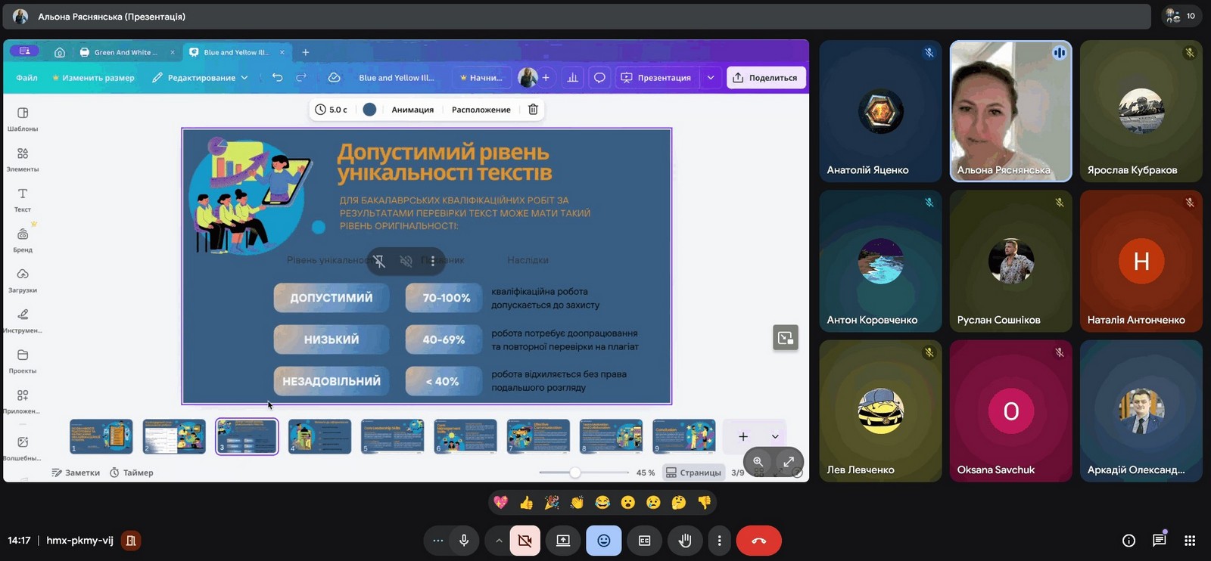
Task: Open the chat panel icon
Action: (x=1159, y=541)
